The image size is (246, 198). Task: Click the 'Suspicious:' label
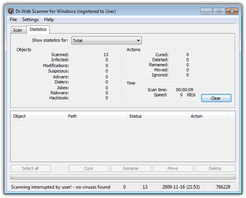(x=59, y=71)
